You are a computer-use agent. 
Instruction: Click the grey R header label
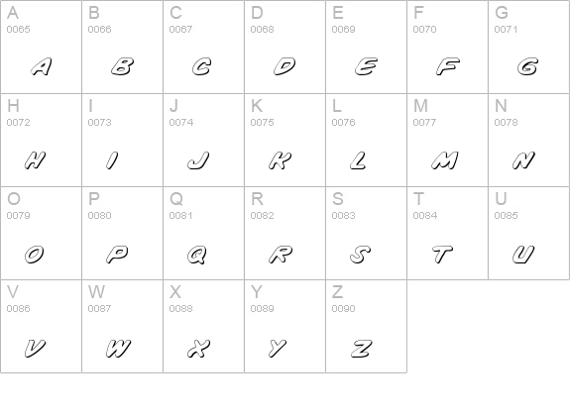click(x=257, y=199)
